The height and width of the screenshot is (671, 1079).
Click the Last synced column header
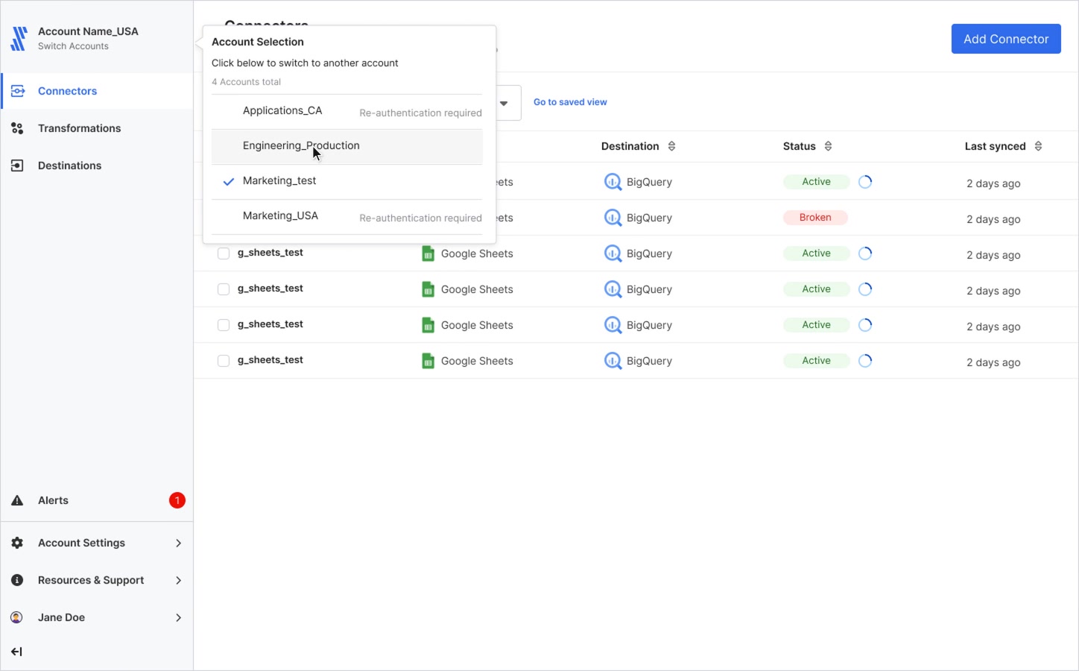(x=995, y=146)
